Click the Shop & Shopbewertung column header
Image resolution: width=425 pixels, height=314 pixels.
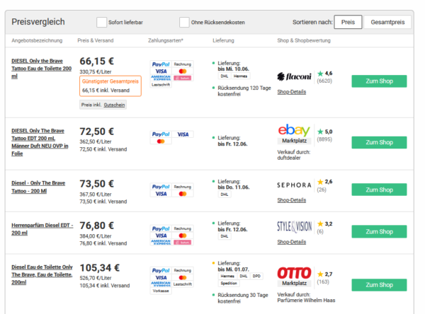304,40
